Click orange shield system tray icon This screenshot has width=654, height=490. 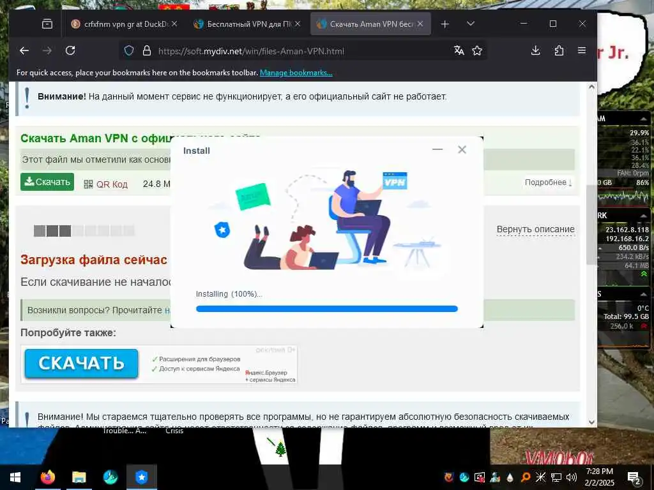(x=449, y=477)
